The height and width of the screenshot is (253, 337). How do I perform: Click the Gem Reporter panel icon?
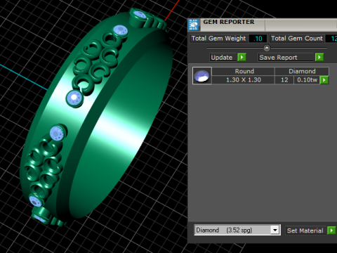(x=194, y=25)
